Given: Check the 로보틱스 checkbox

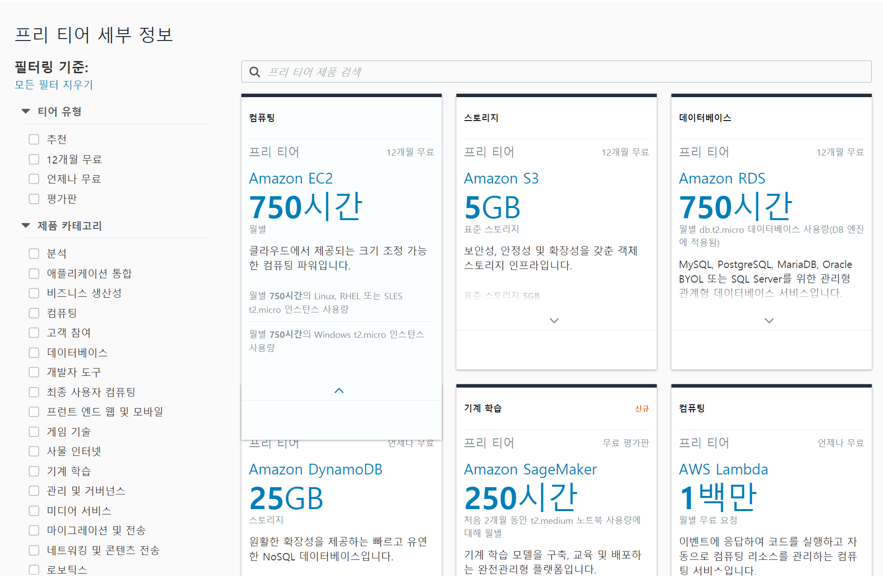Looking at the screenshot, I should (34, 570).
